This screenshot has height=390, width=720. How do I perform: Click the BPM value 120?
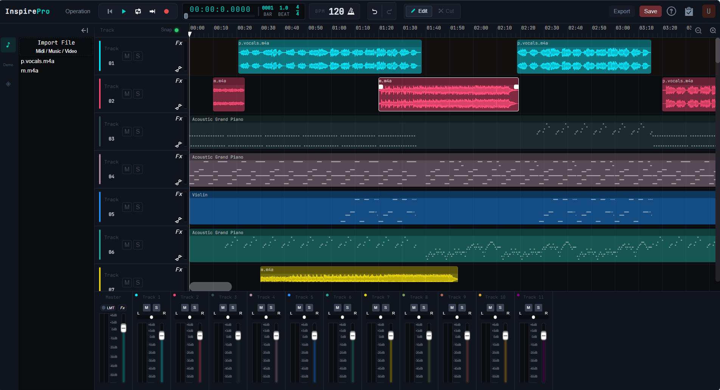coord(336,11)
